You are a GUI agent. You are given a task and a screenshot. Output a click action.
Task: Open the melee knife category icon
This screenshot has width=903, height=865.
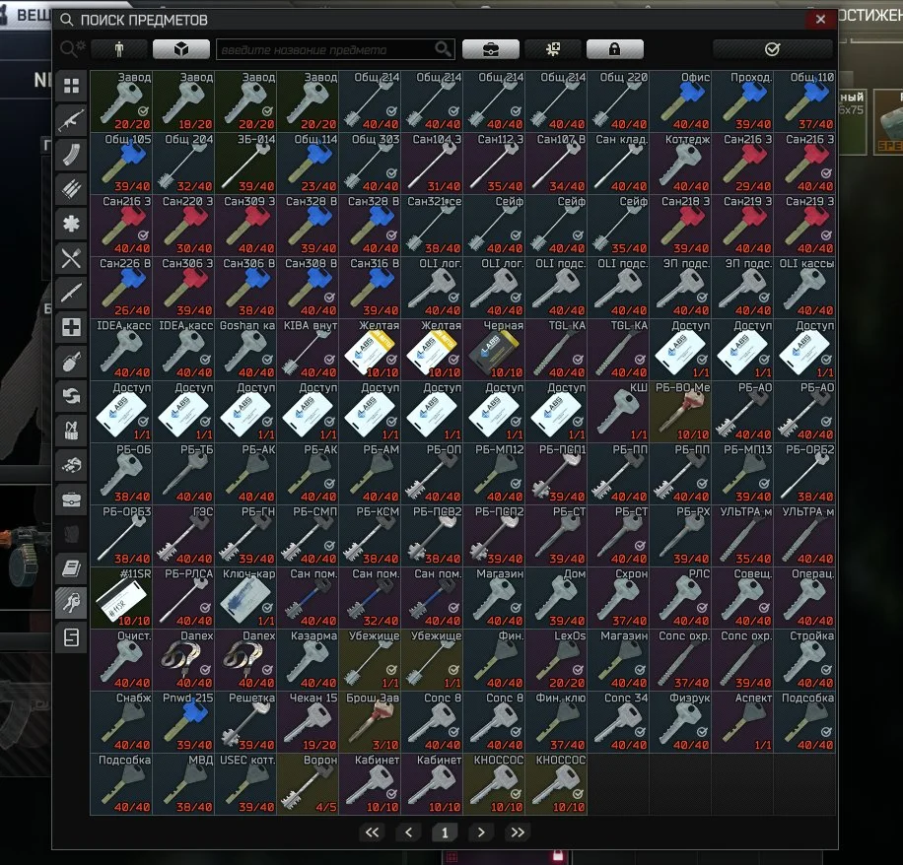[71, 293]
